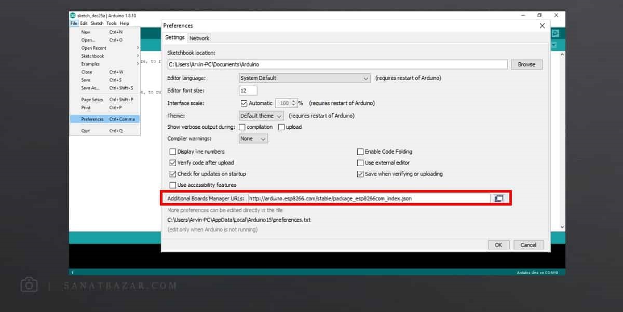Viewport: 623px width, 312px height.
Task: Toggle the Automatic interface scale checkbox
Action: (x=244, y=103)
